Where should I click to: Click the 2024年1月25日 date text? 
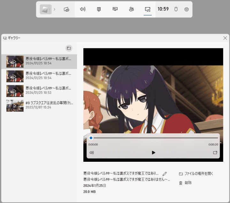click(95, 185)
